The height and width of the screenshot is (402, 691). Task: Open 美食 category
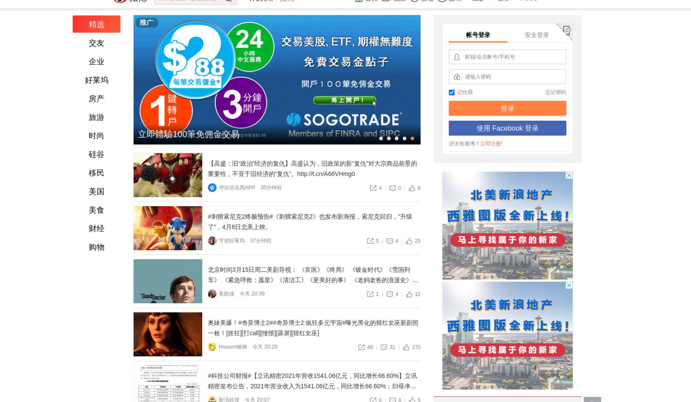(x=96, y=210)
